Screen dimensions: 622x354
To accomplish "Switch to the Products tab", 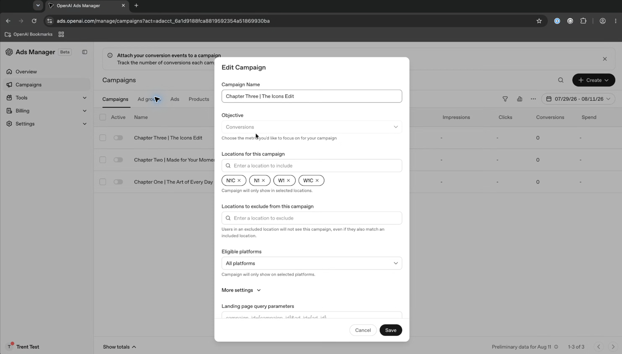I will [199, 99].
